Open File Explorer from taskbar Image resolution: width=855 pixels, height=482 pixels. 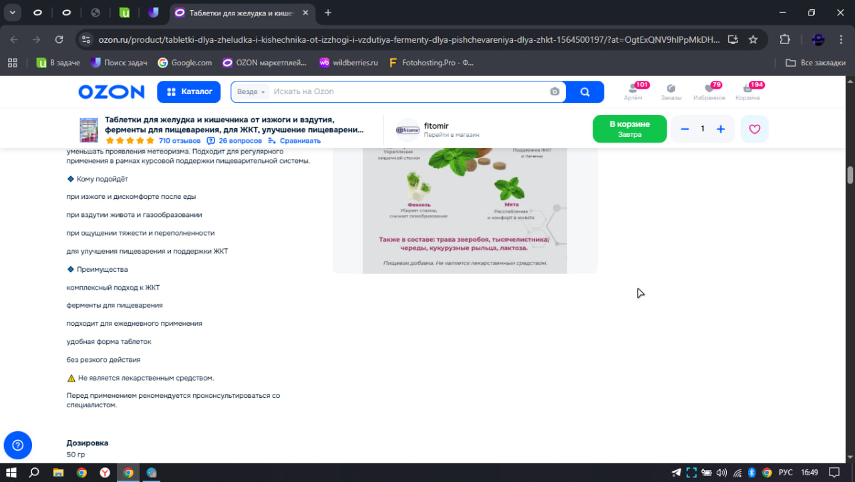(x=58, y=473)
